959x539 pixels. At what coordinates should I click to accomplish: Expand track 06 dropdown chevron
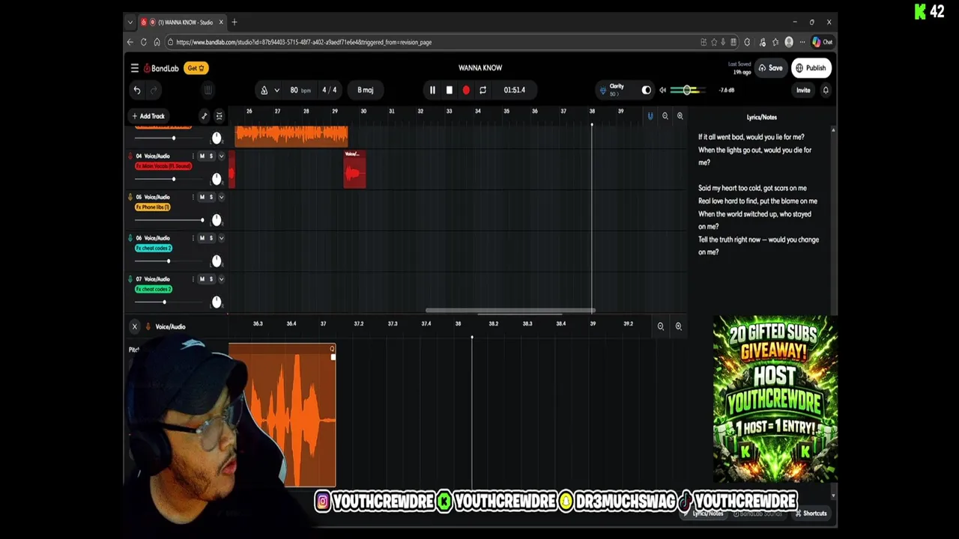coord(221,238)
